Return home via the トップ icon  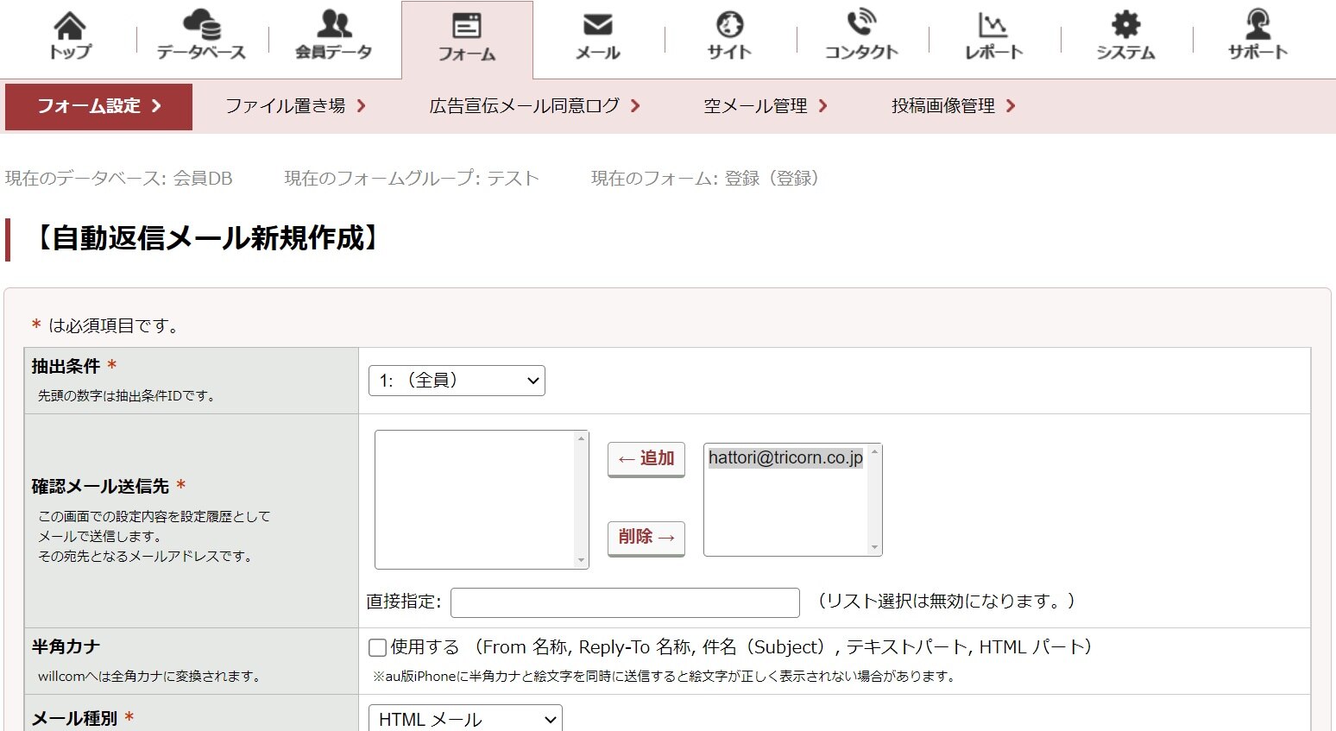(69, 35)
